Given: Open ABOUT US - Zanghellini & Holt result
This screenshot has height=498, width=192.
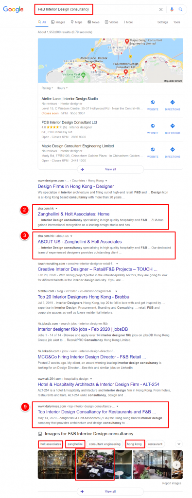Looking at the screenshot, I should point(79,242).
